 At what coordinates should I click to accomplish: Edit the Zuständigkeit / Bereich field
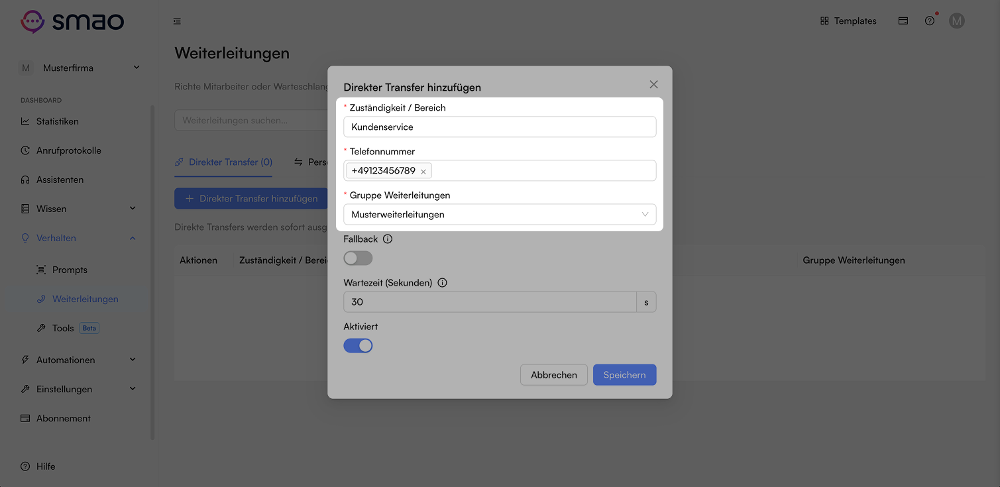click(500, 127)
